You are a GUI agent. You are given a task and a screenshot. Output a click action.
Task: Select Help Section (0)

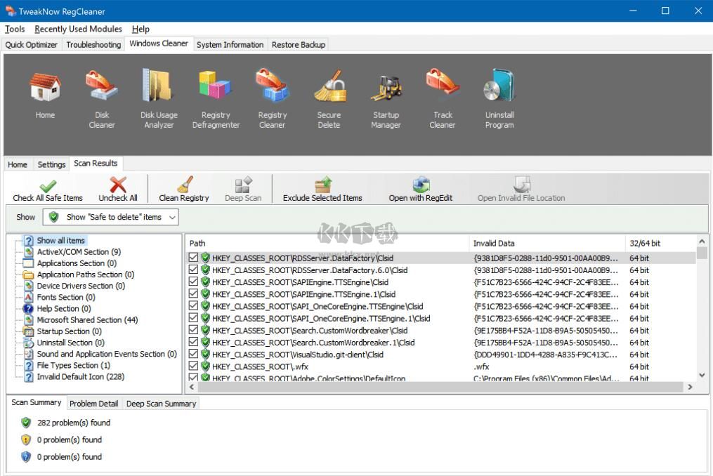(x=64, y=309)
